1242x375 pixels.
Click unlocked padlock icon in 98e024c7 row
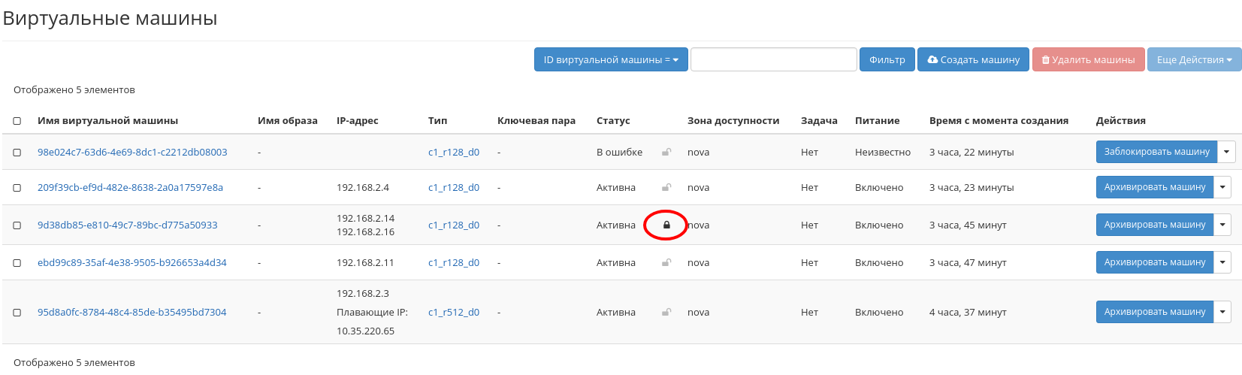(x=666, y=152)
